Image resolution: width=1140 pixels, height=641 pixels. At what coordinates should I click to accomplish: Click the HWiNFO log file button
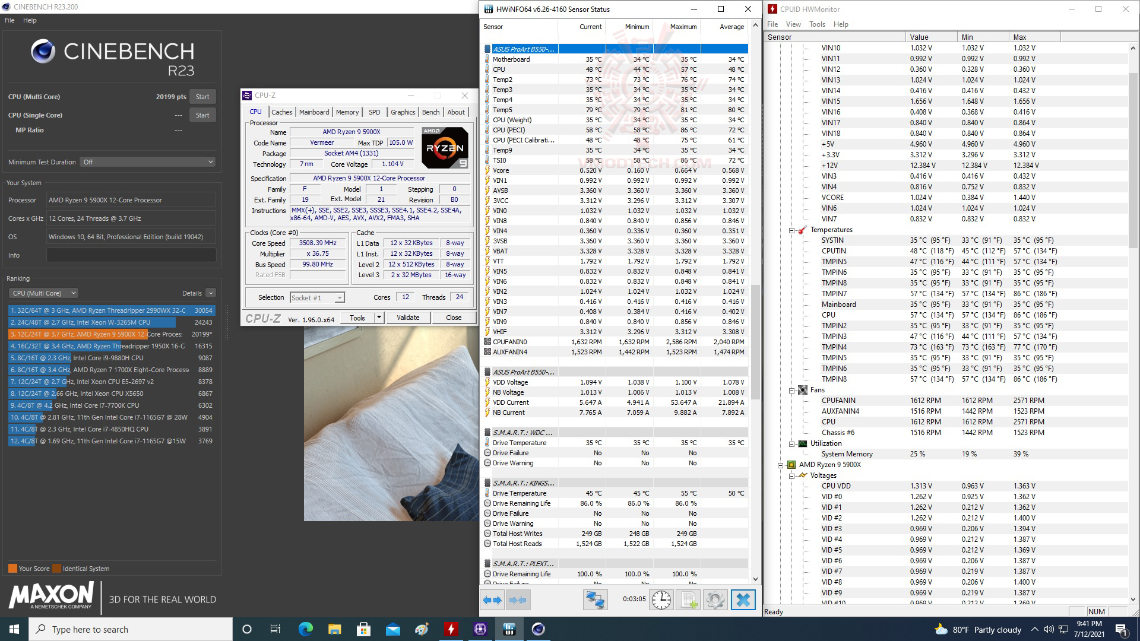pyautogui.click(x=688, y=600)
